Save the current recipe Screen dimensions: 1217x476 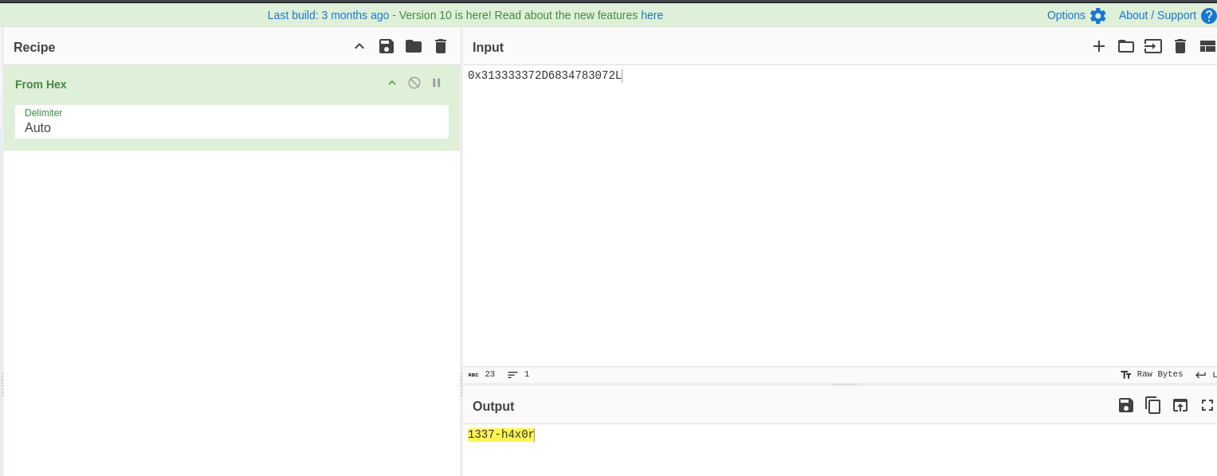(387, 46)
